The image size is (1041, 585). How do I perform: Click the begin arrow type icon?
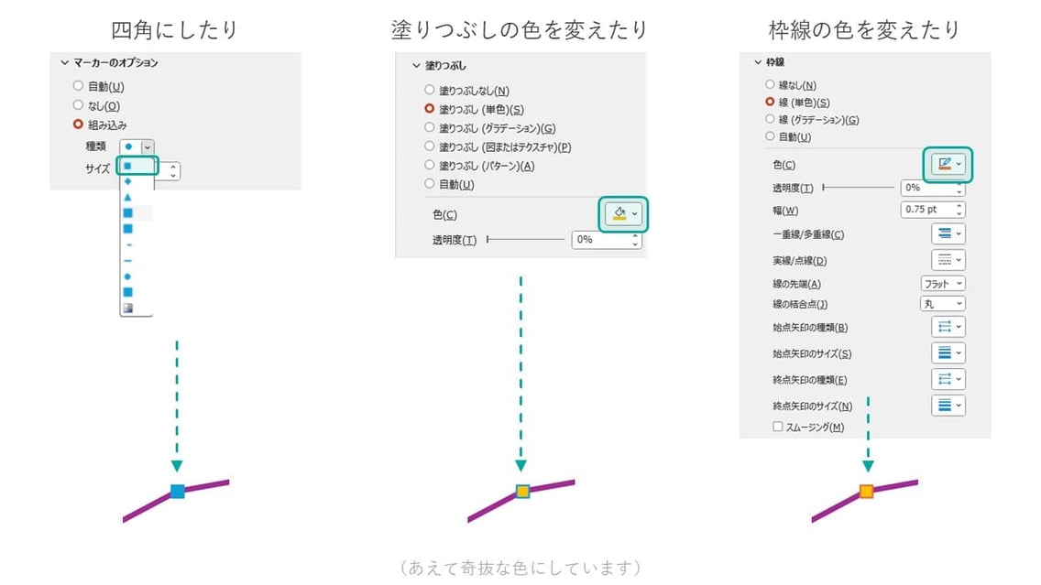click(948, 327)
